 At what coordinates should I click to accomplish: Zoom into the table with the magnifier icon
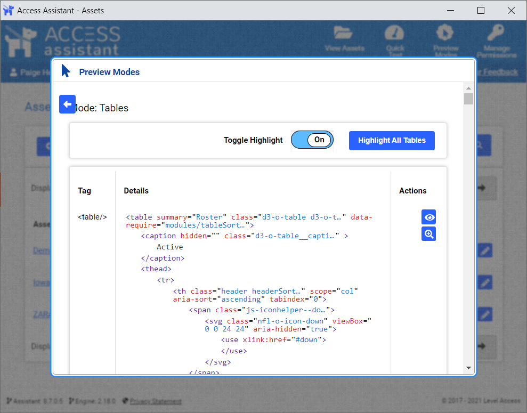pos(428,234)
